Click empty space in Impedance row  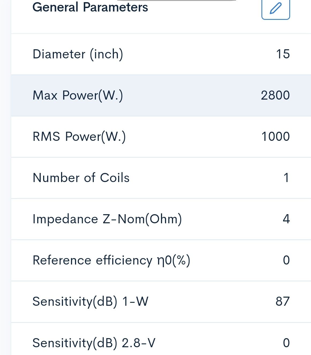click(x=232, y=219)
